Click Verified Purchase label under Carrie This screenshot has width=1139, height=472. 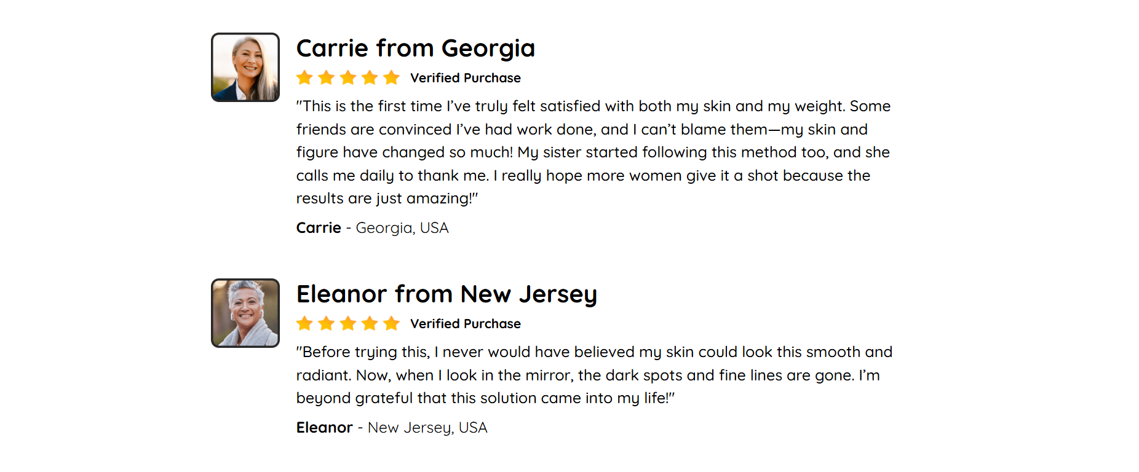(466, 78)
